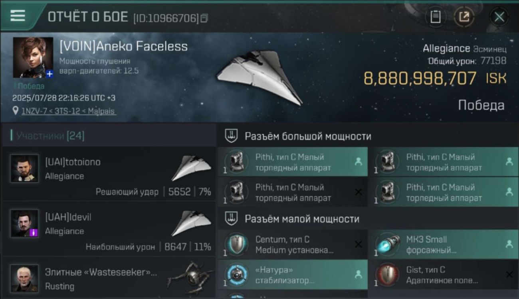Viewport: 519px width, 299px height.
Task: Copy the battle report ID
Action: click(x=204, y=18)
